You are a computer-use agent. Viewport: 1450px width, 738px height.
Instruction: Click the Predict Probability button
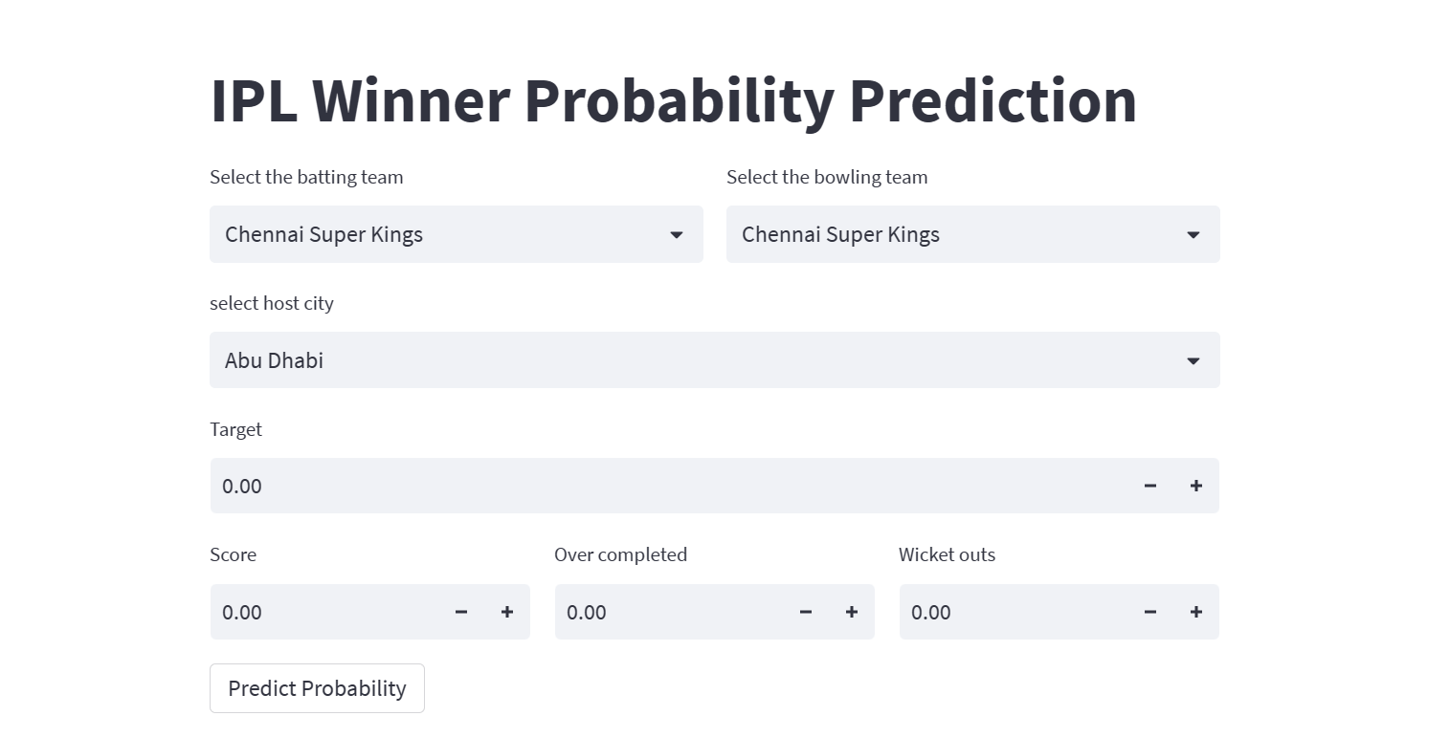pos(317,688)
